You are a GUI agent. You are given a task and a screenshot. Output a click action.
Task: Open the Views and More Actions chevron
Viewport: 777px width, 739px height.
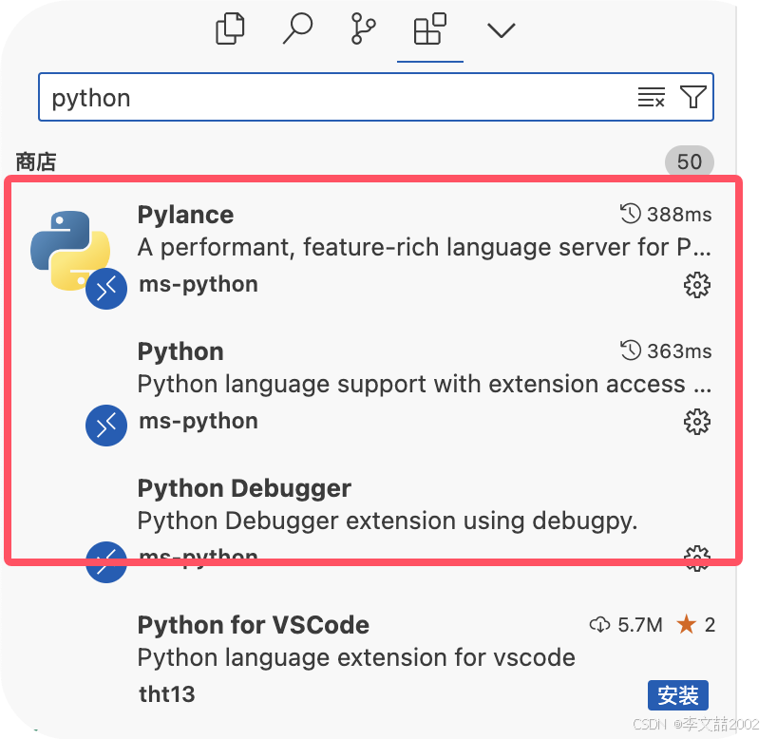(x=501, y=28)
